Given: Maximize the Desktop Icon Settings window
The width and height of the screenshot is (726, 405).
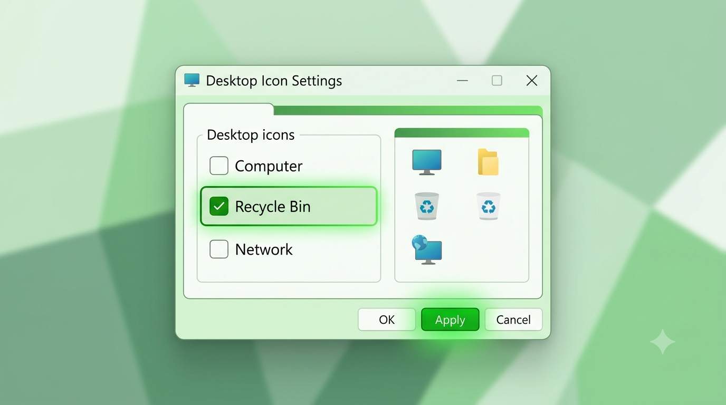Looking at the screenshot, I should [497, 81].
